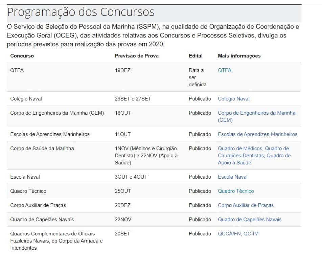Select QTPA in the Concurso column
This screenshot has width=322, height=274.
17,70
